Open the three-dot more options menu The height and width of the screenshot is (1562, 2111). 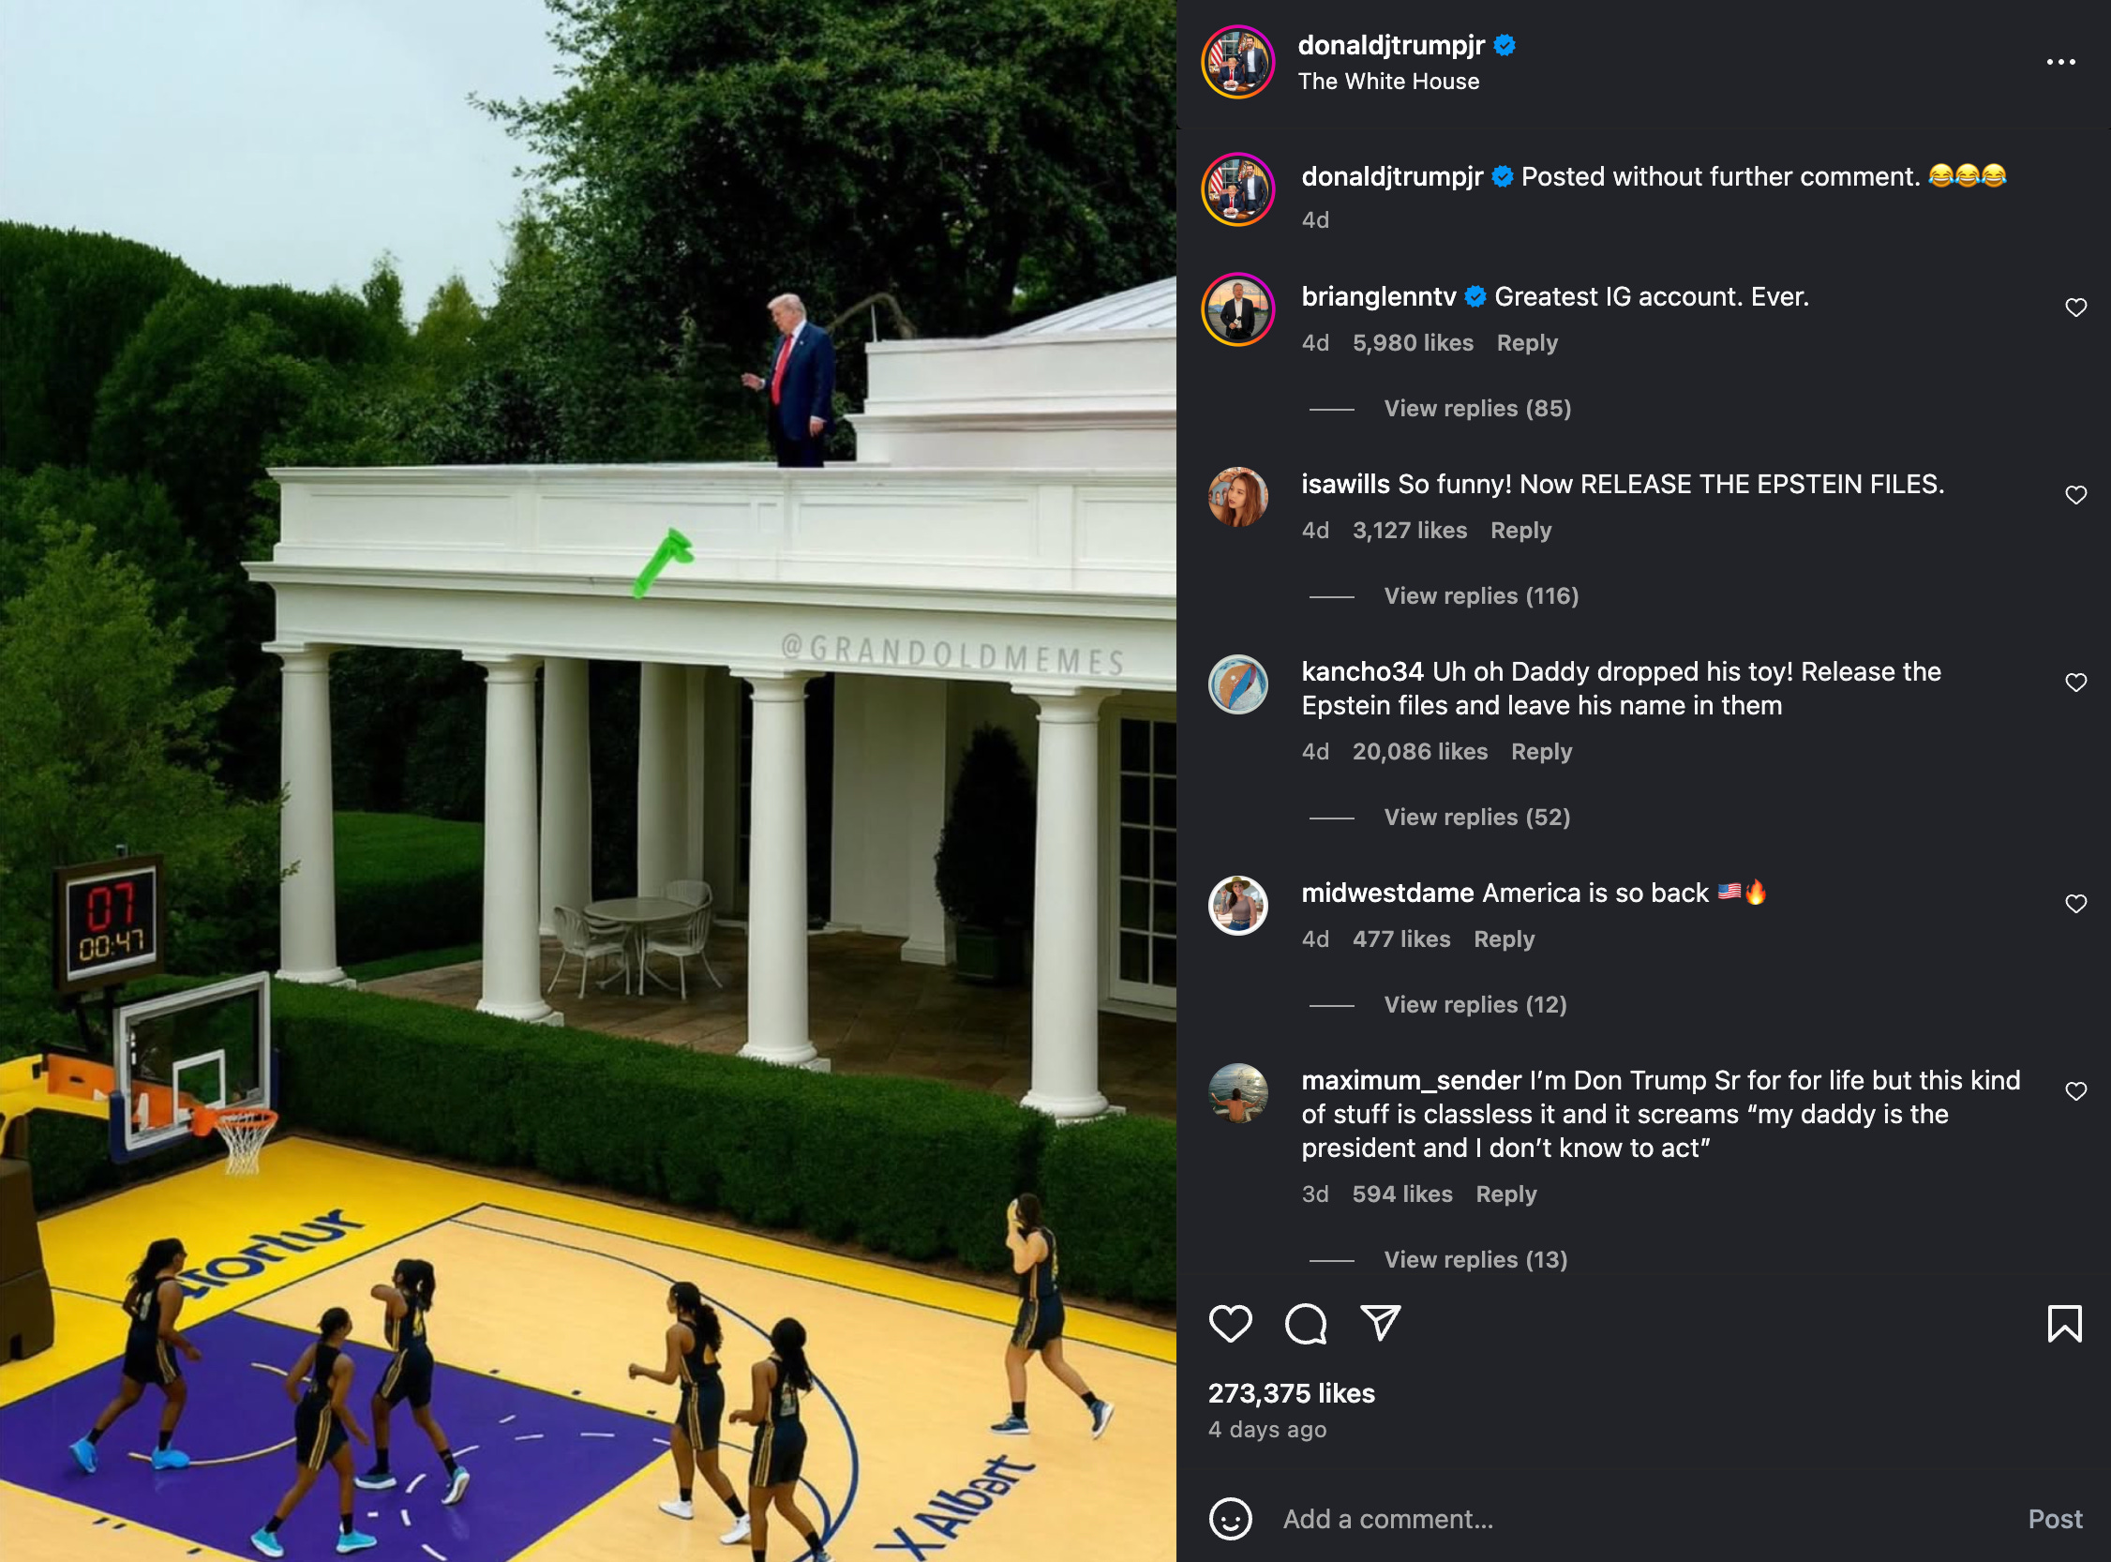2060,63
